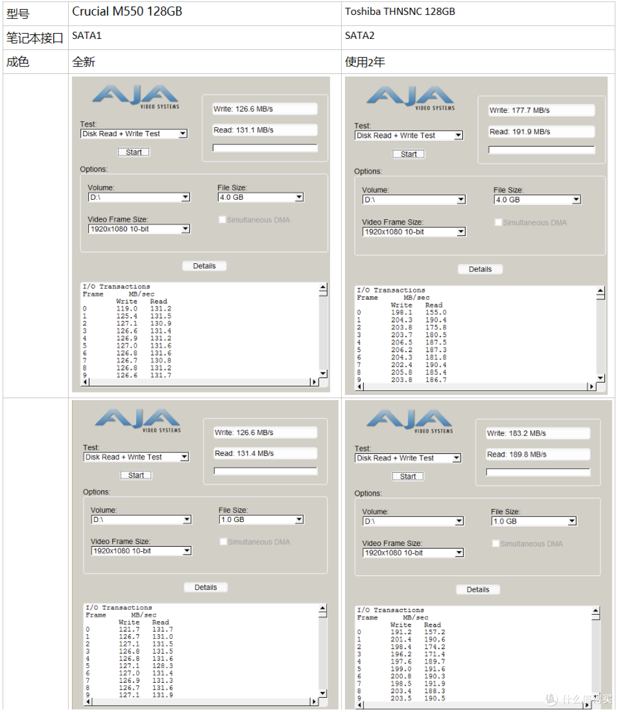Click Start in the Crucial 4.0 GB panel
This screenshot has height=712, width=618.
134,152
